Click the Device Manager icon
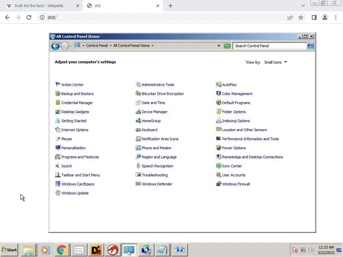The width and height of the screenshot is (343, 257). coord(138,112)
